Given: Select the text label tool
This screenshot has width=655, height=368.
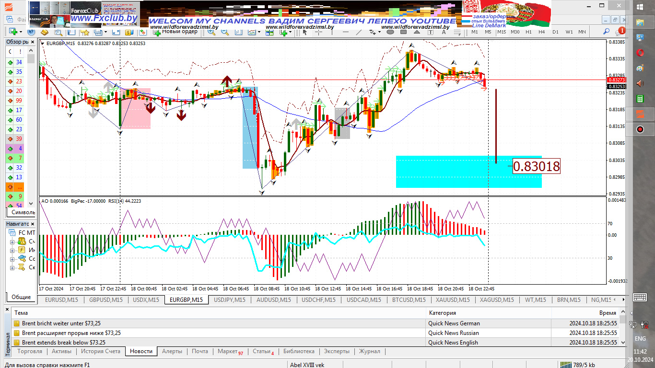Looking at the screenshot, I should [x=430, y=32].
